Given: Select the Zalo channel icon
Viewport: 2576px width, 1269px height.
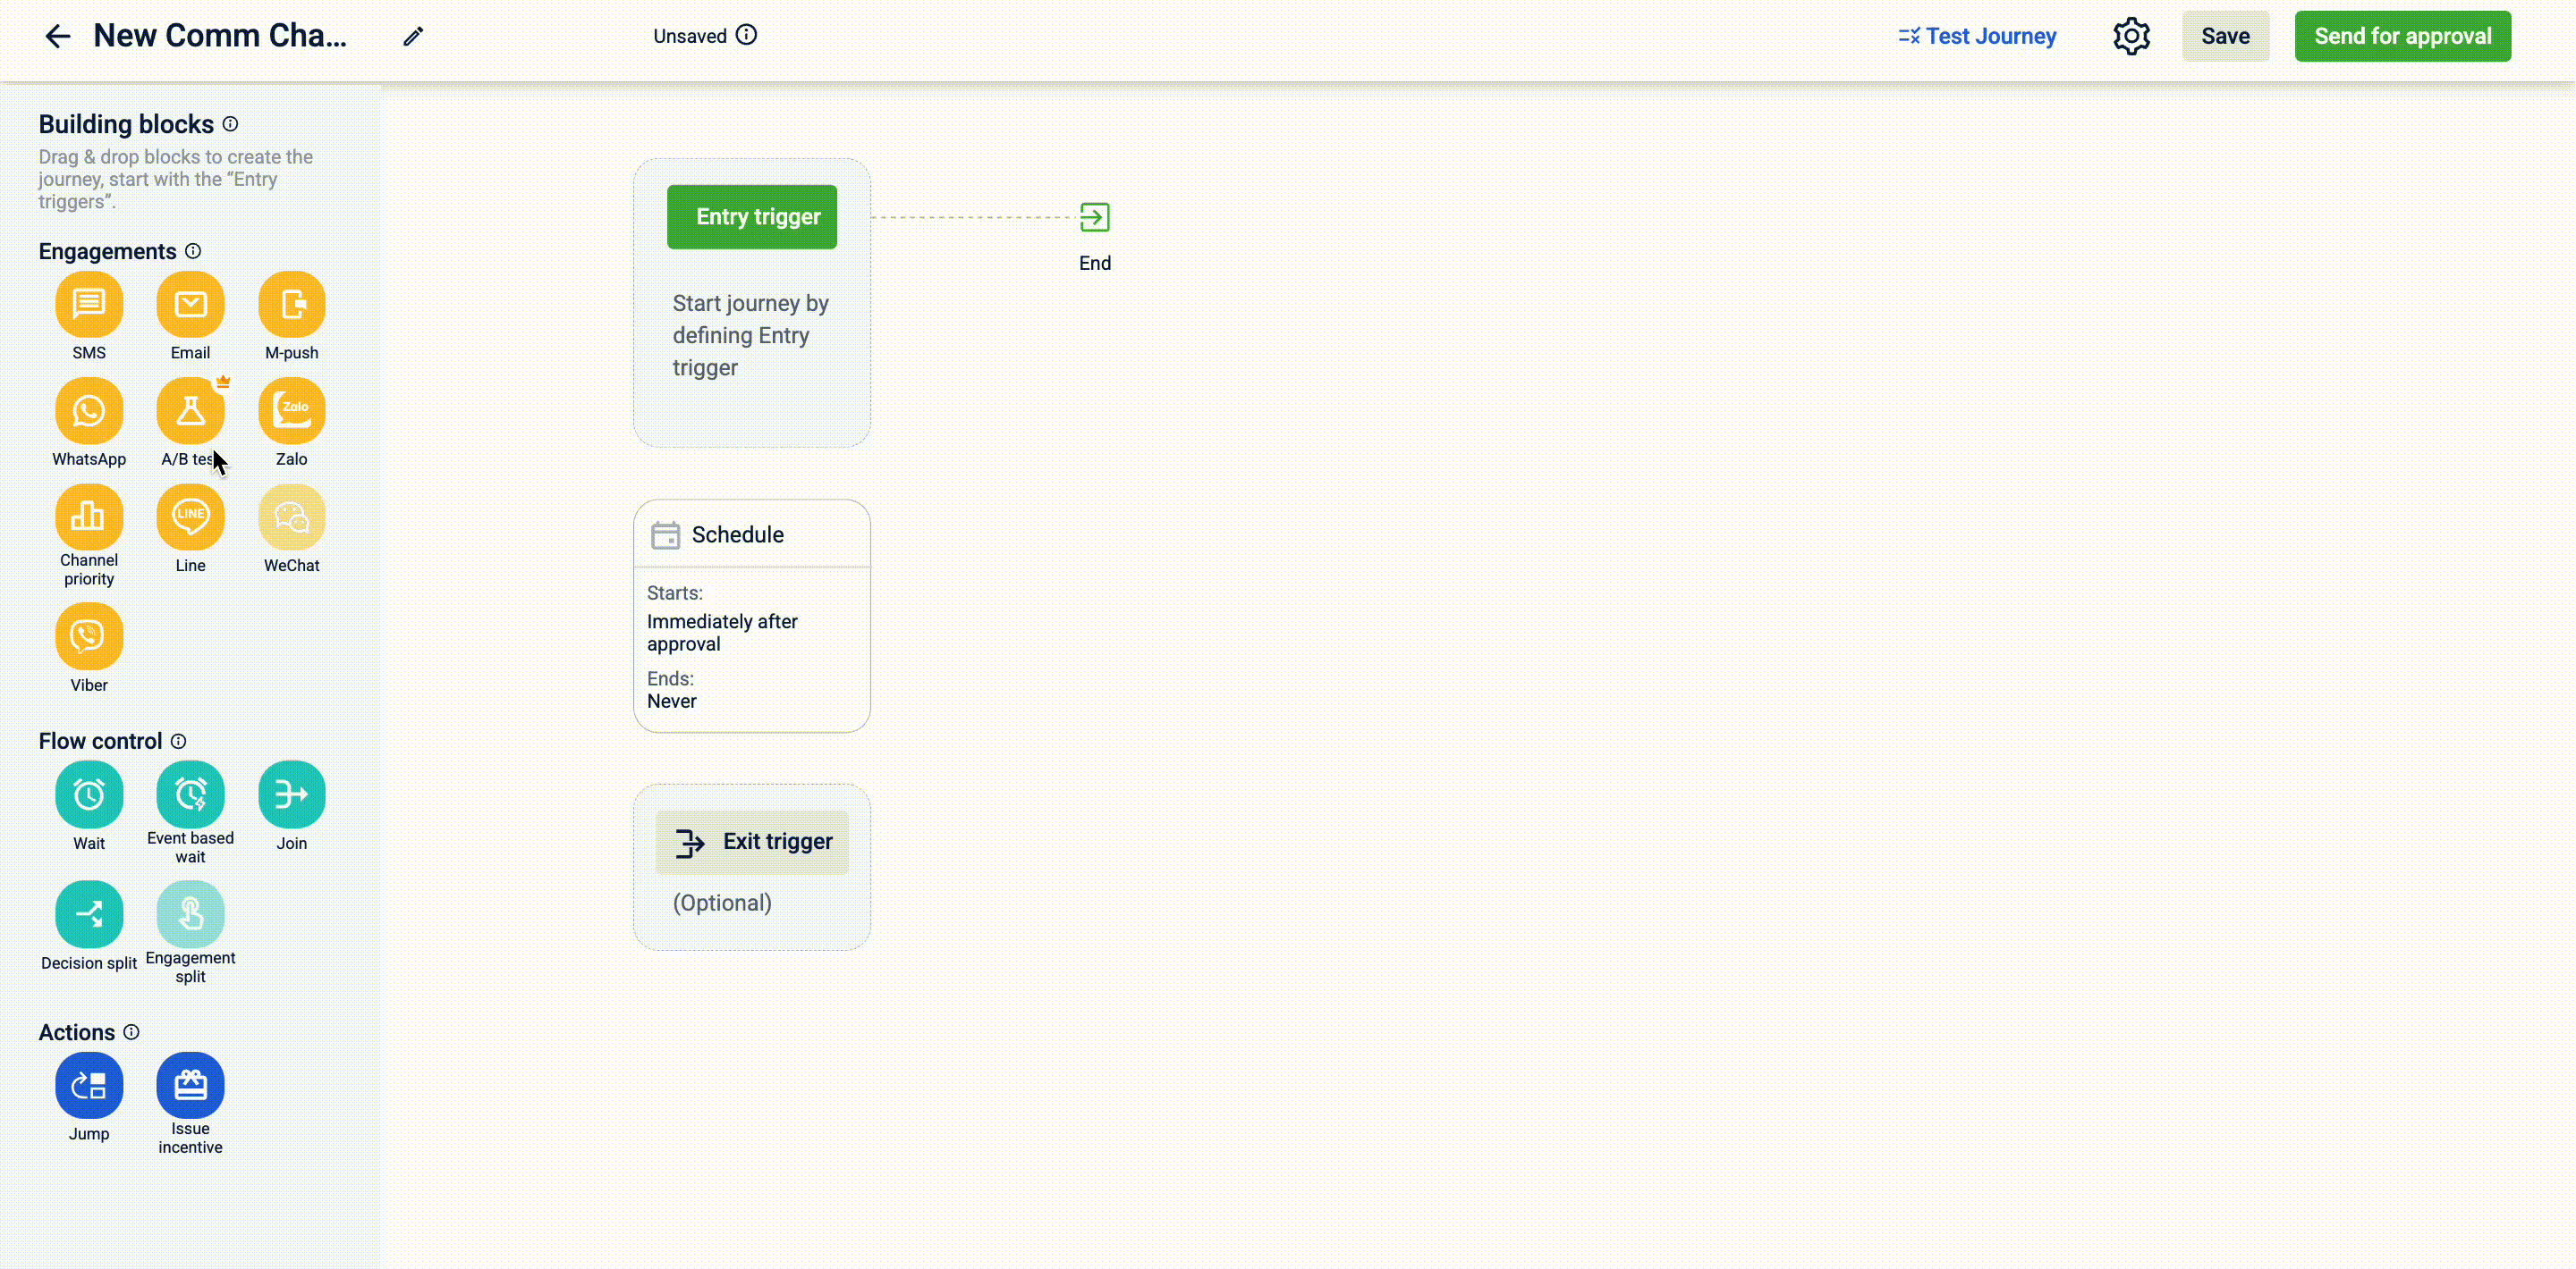Looking at the screenshot, I should pyautogui.click(x=291, y=411).
